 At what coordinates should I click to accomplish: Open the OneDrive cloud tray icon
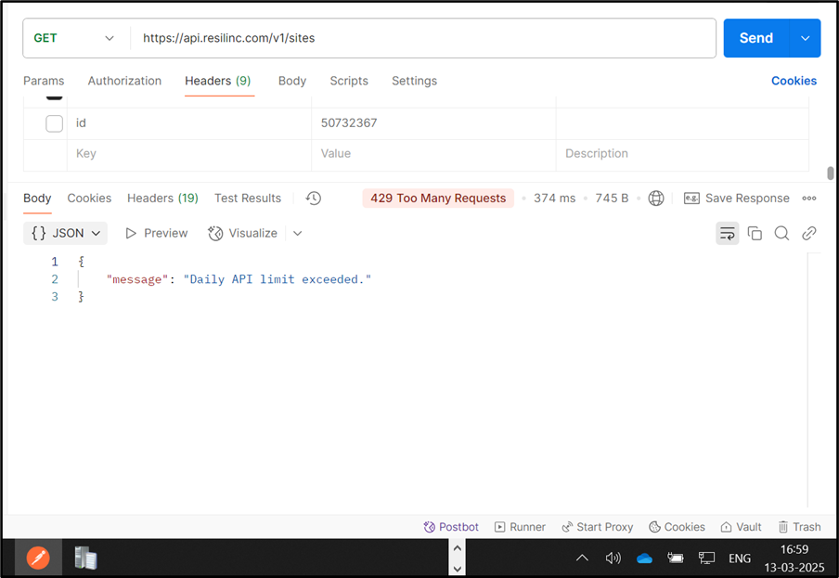click(644, 559)
